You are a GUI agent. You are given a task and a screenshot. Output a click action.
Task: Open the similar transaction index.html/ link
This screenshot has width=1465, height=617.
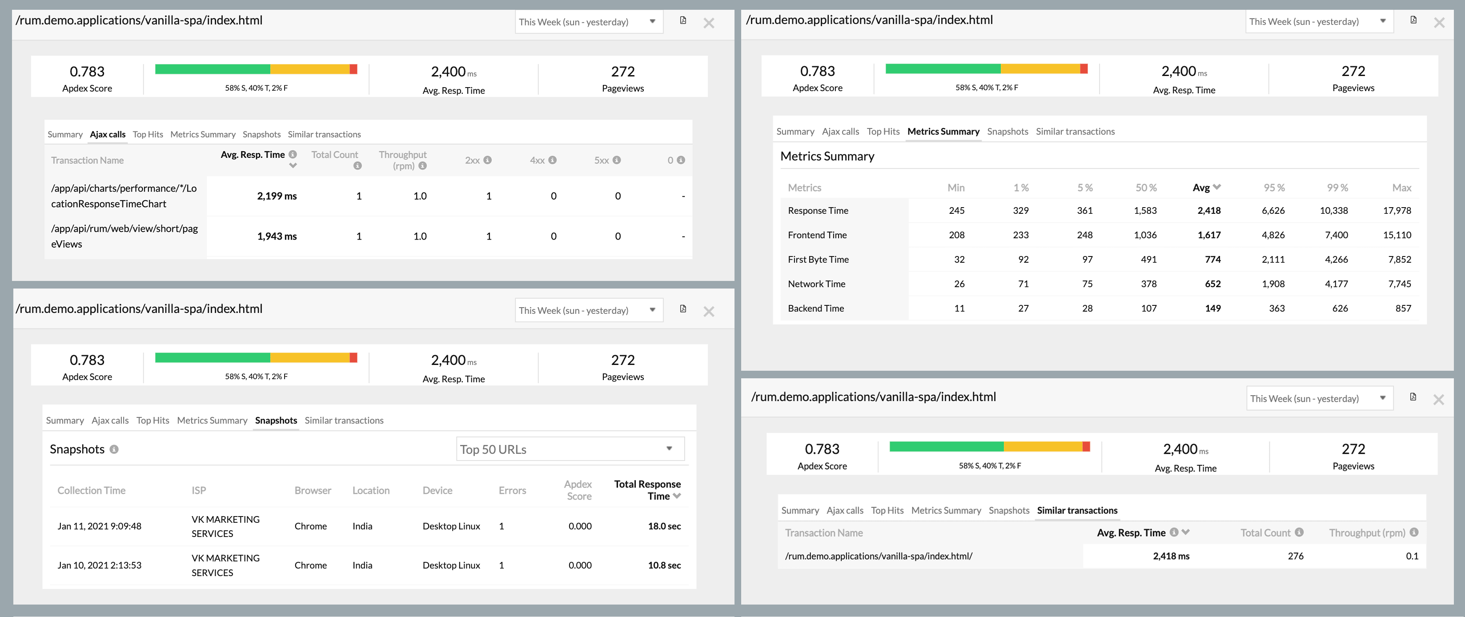878,556
